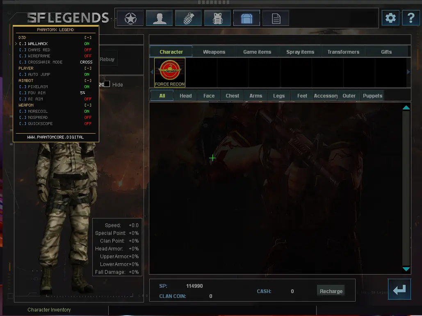Open the settings gear

[x=390, y=18]
